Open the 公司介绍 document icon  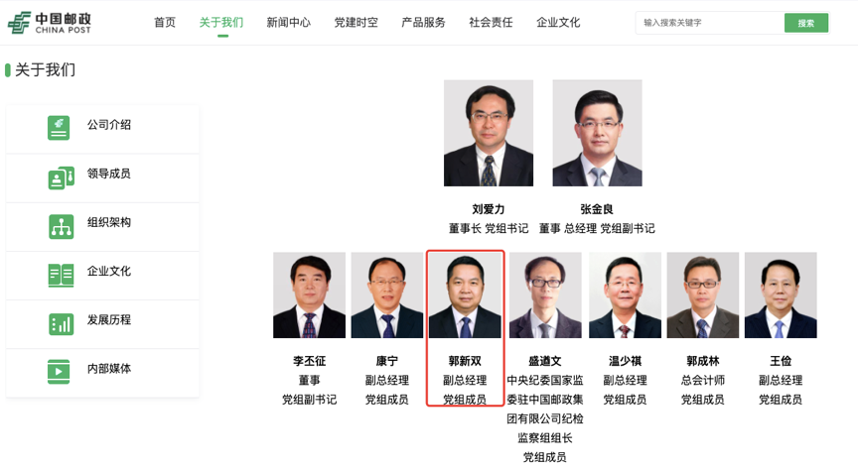coord(59,128)
